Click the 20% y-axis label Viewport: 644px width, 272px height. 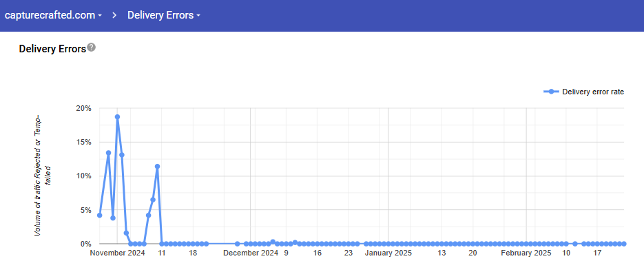coord(83,109)
